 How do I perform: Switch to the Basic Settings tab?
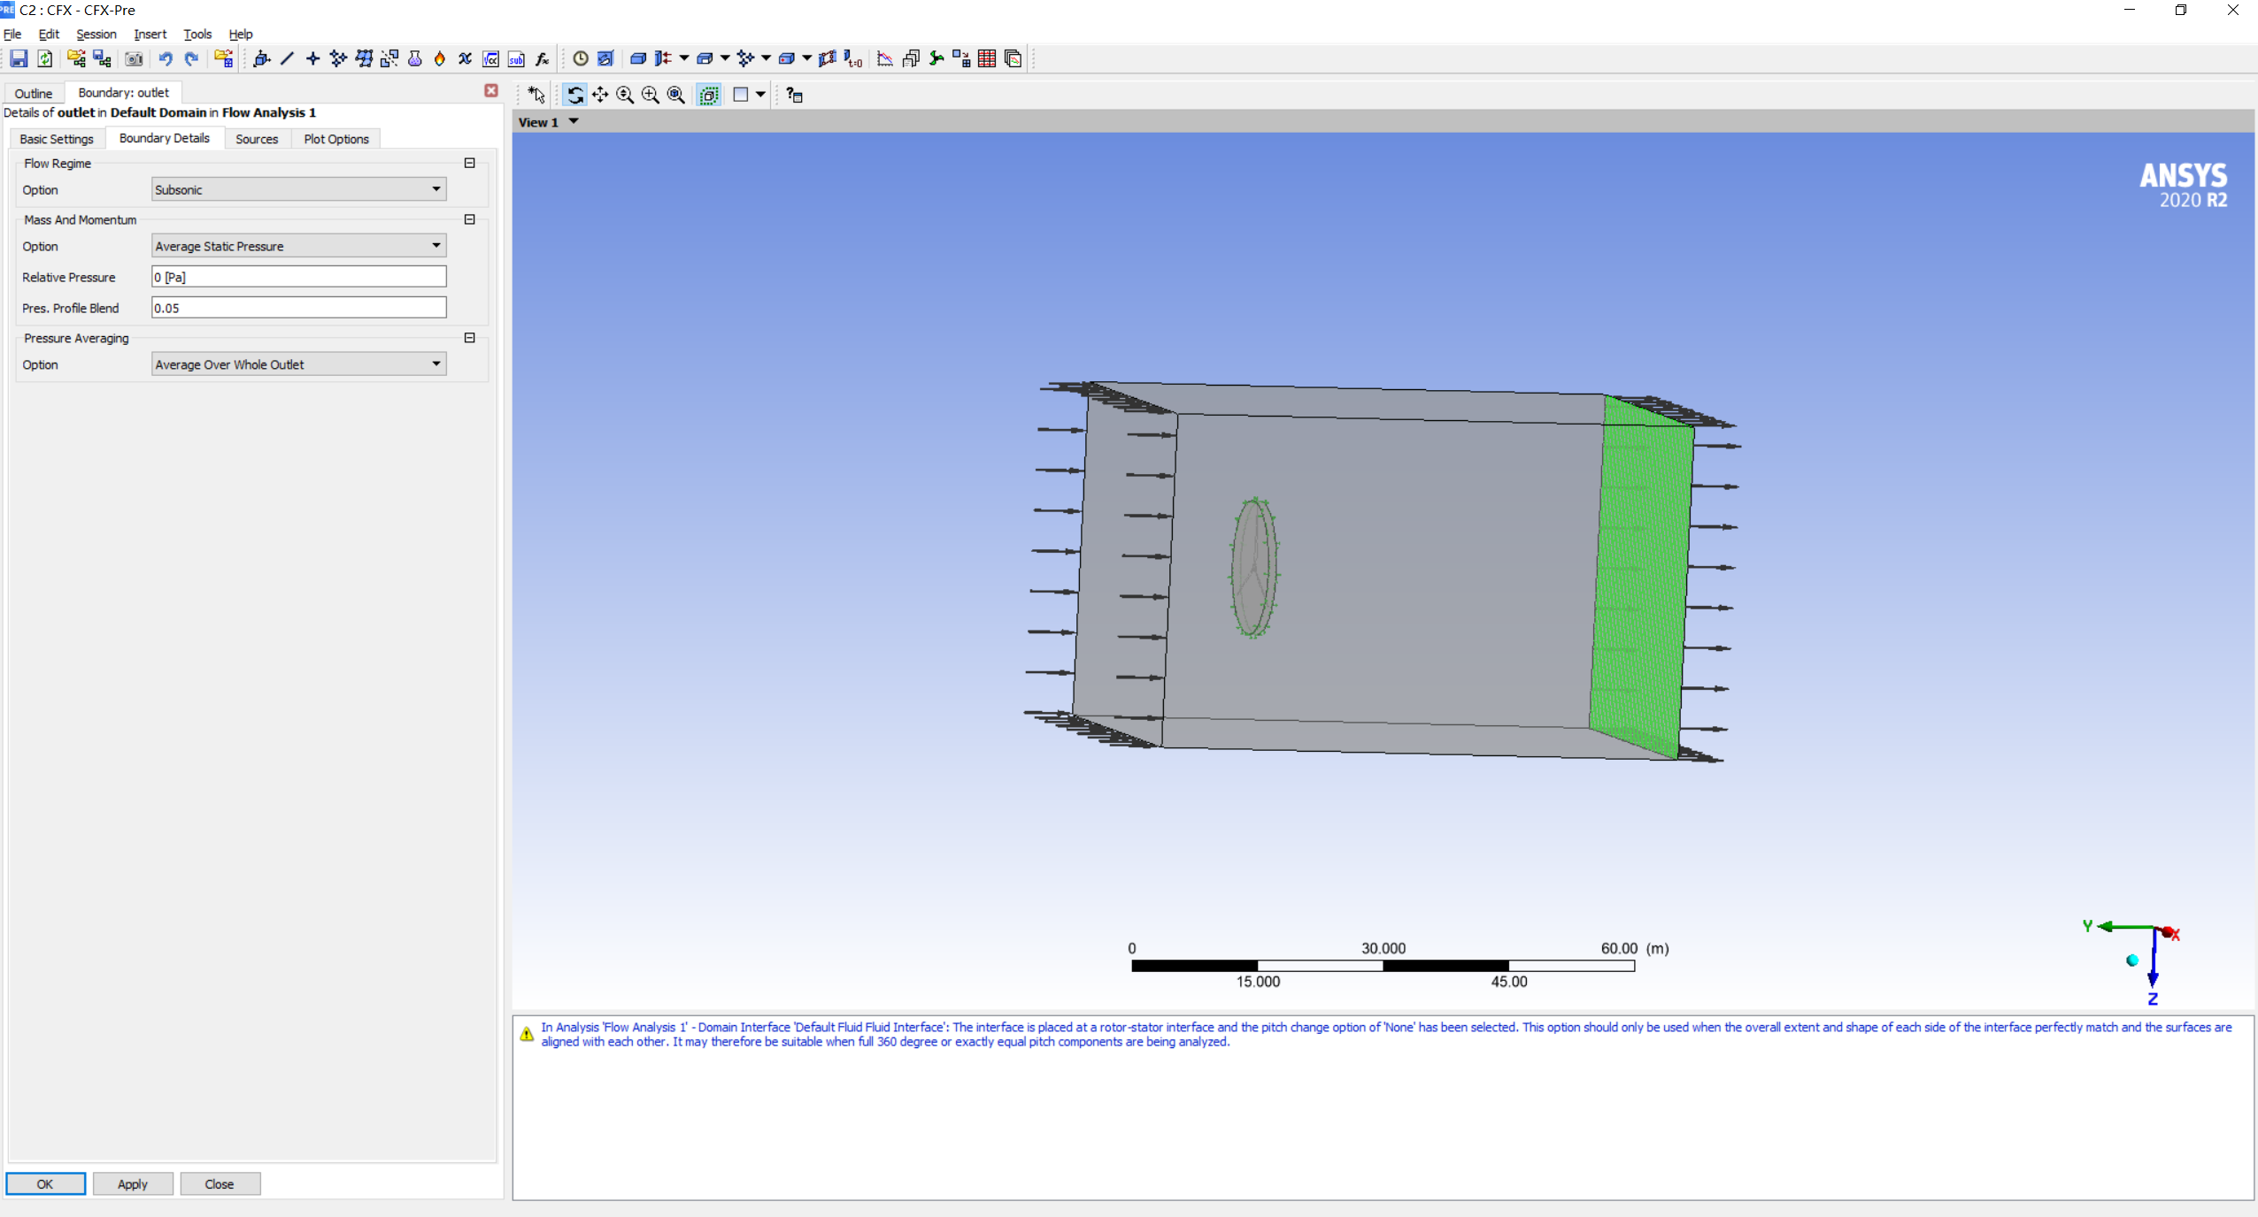(x=57, y=139)
